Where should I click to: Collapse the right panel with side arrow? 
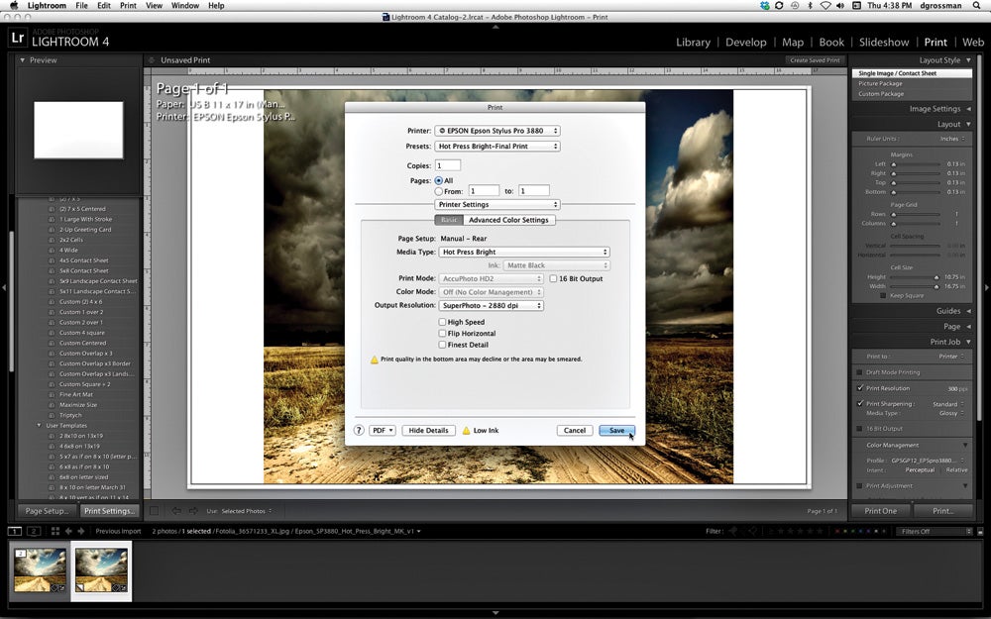point(987,287)
